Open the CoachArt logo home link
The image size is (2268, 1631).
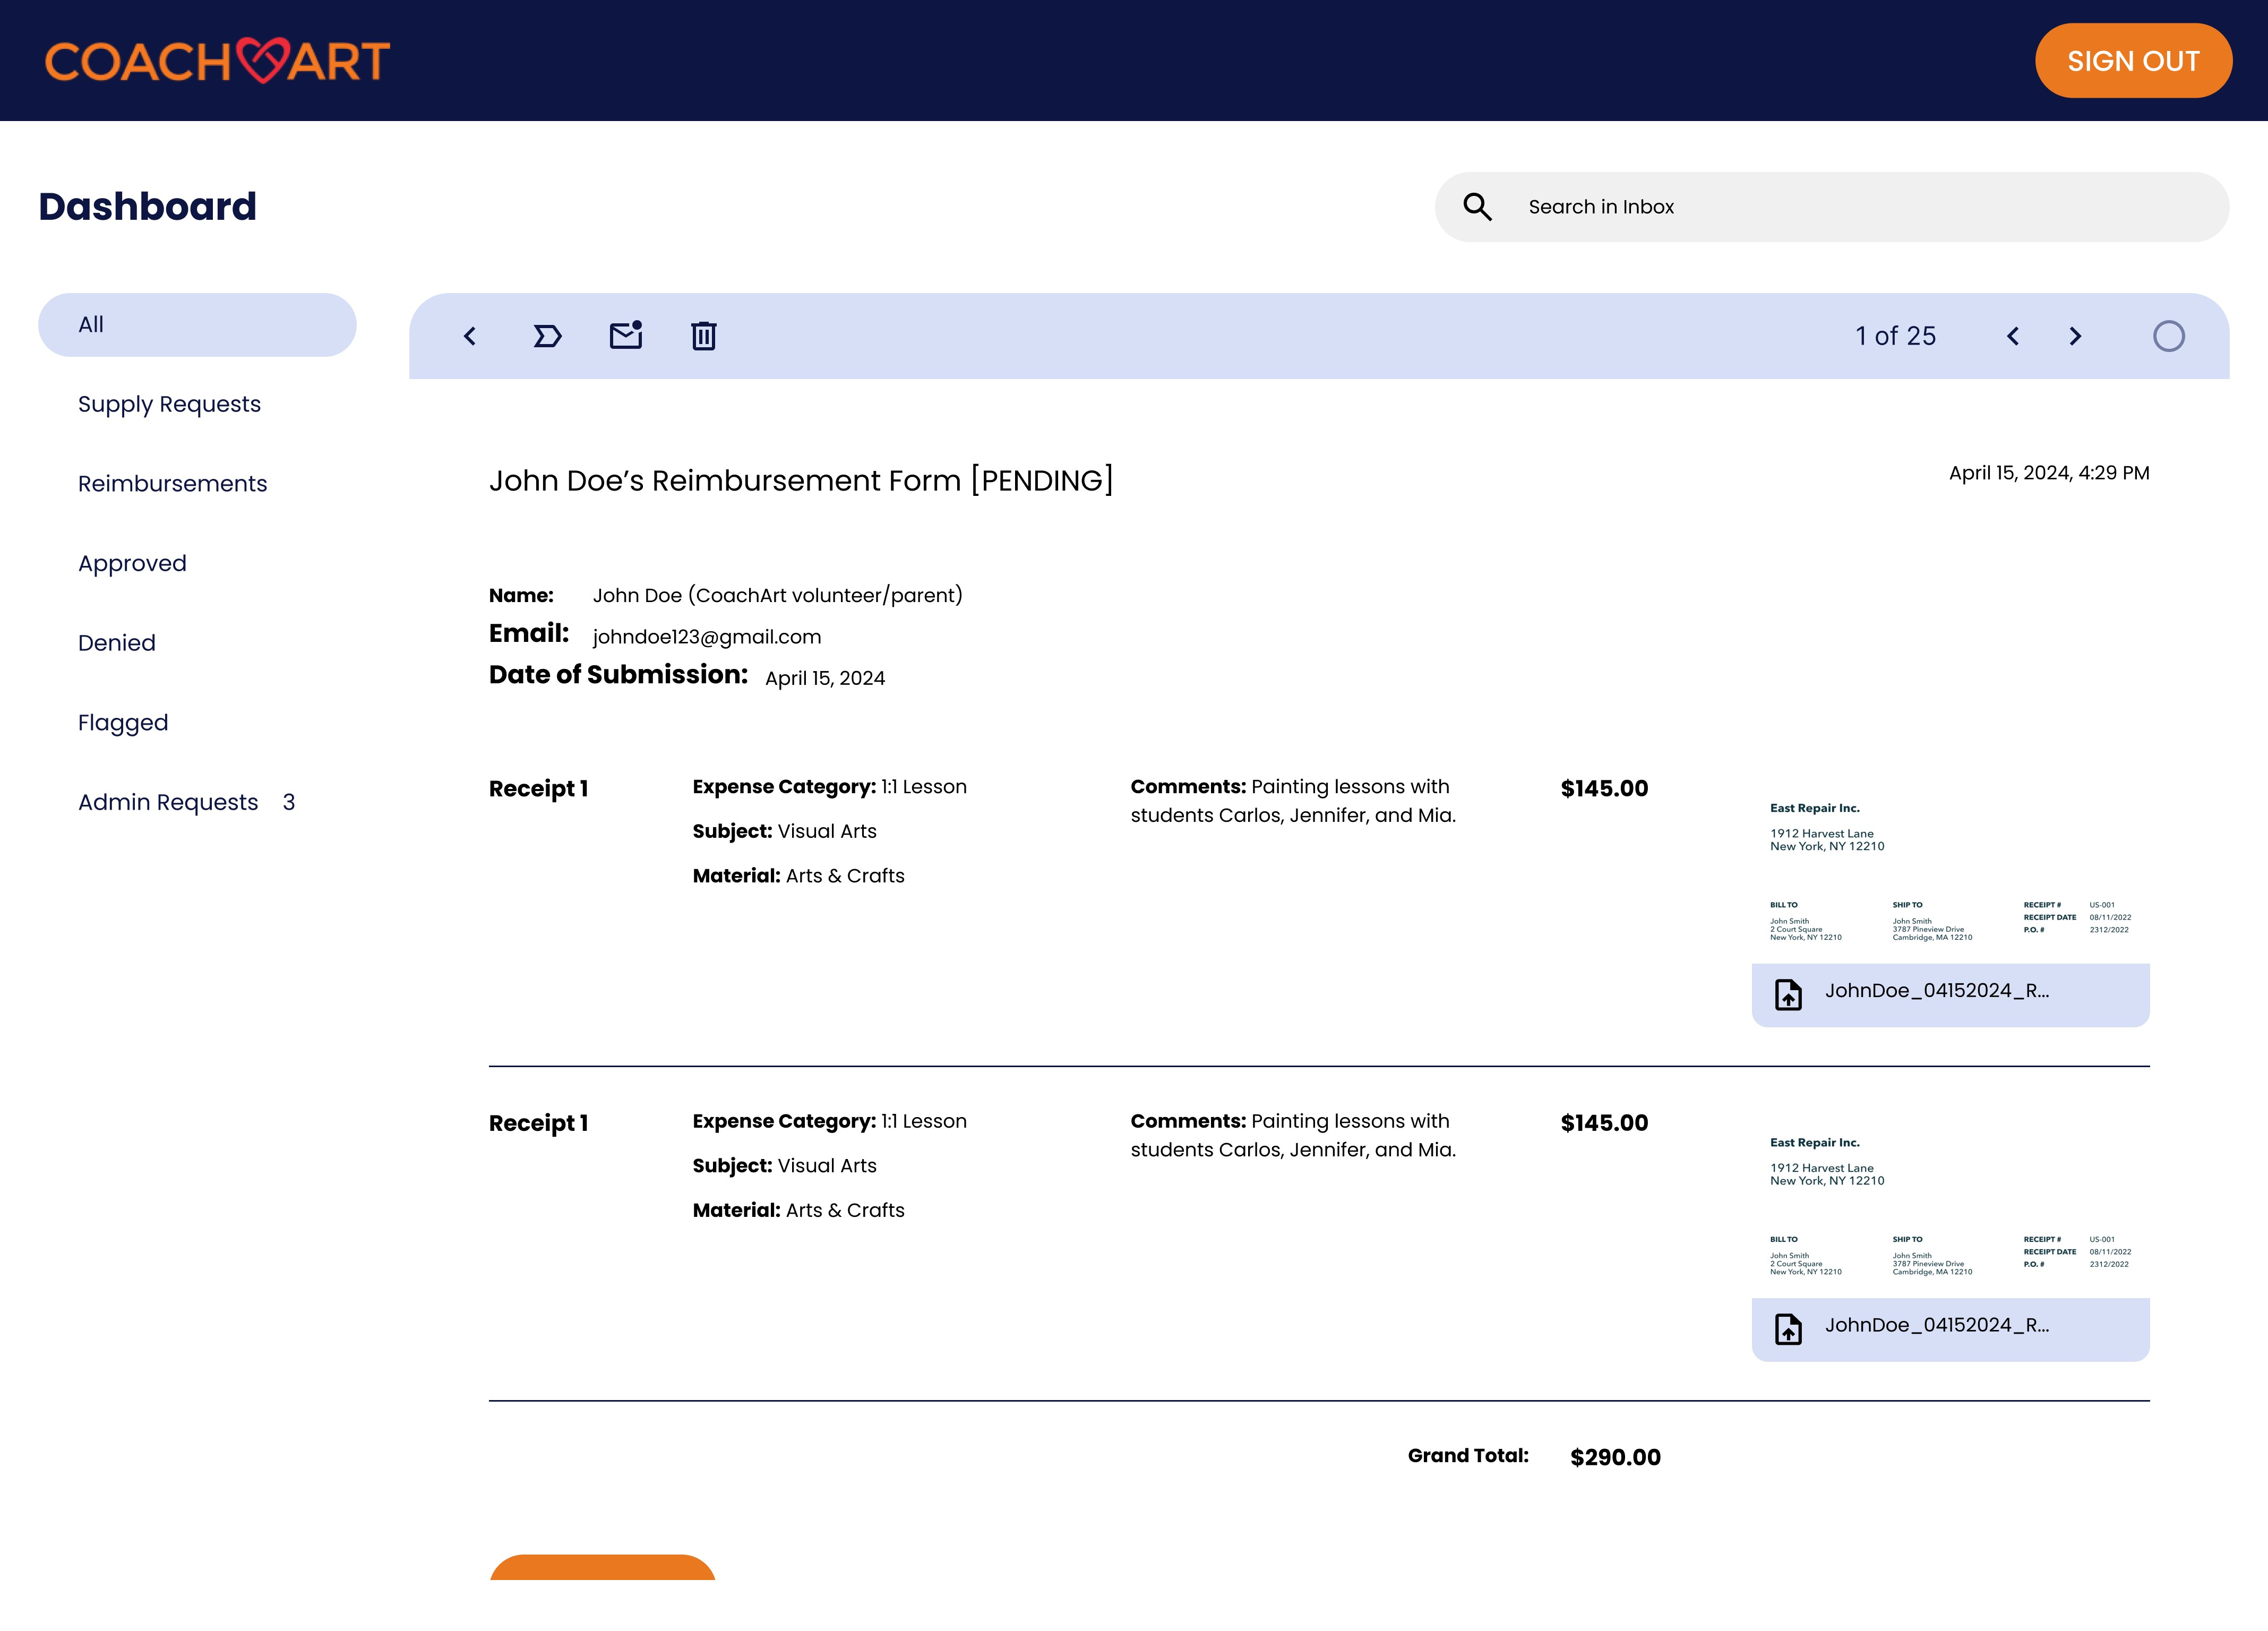click(217, 61)
